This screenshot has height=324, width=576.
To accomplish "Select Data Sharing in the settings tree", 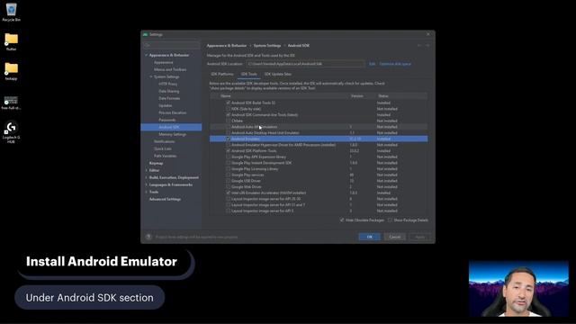I will pyautogui.click(x=169, y=91).
